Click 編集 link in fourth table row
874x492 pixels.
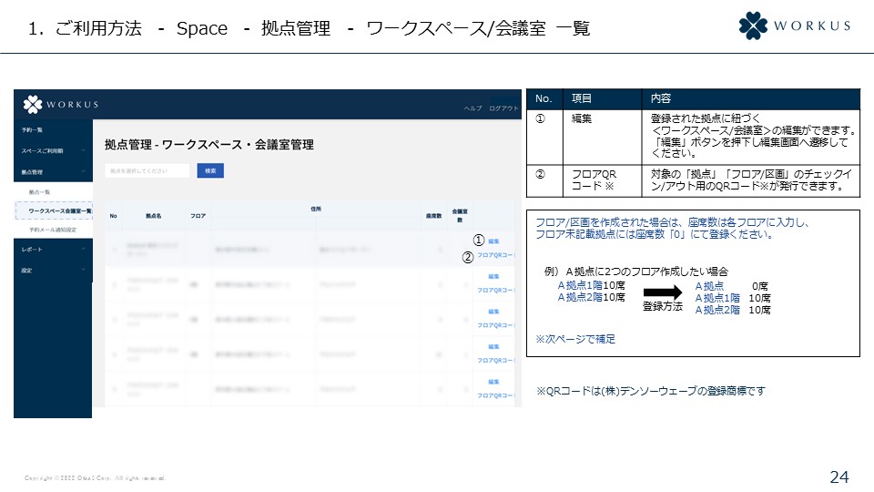[x=493, y=346]
